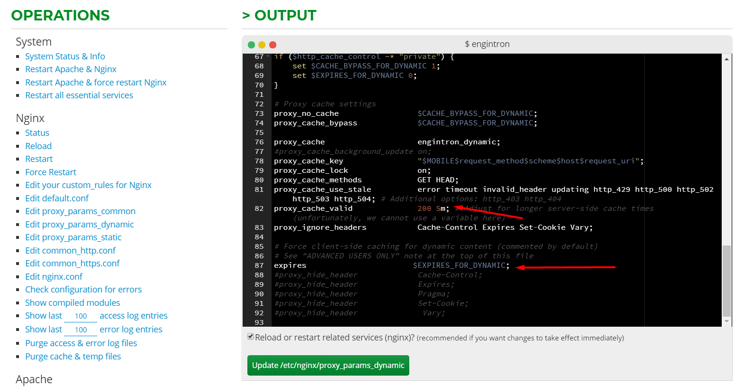Open Edit your custom_rules for Nginx
The height and width of the screenshot is (387, 735).
[88, 185]
